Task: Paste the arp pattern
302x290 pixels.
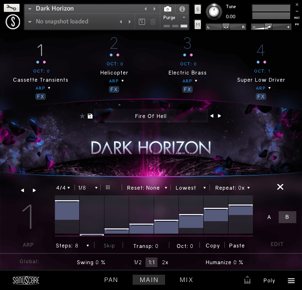Action: 237,246
